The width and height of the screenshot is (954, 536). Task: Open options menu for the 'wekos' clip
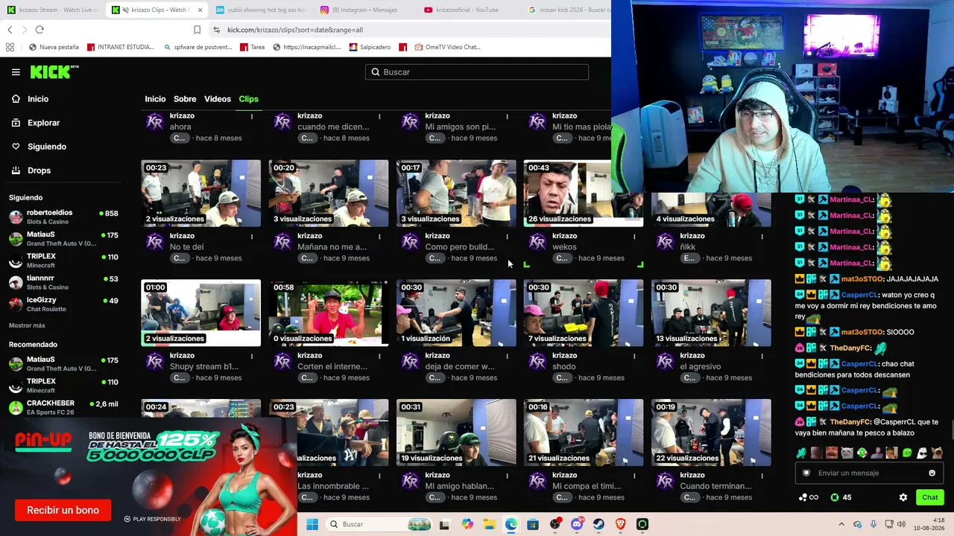click(634, 236)
